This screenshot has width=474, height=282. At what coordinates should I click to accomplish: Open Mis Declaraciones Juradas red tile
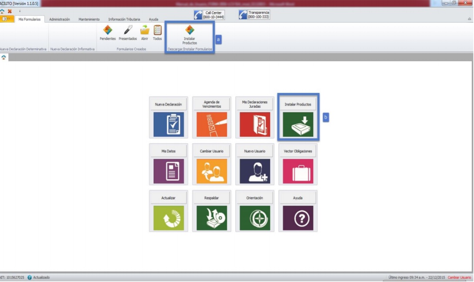pos(255,124)
